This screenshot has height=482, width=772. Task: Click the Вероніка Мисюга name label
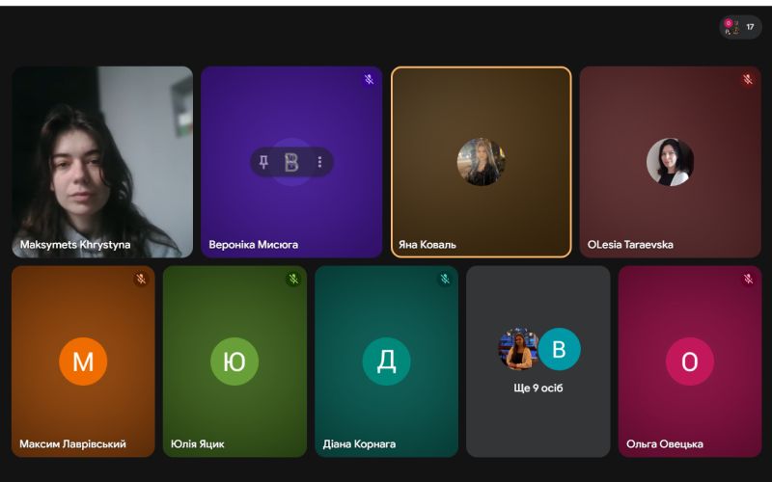click(x=253, y=245)
